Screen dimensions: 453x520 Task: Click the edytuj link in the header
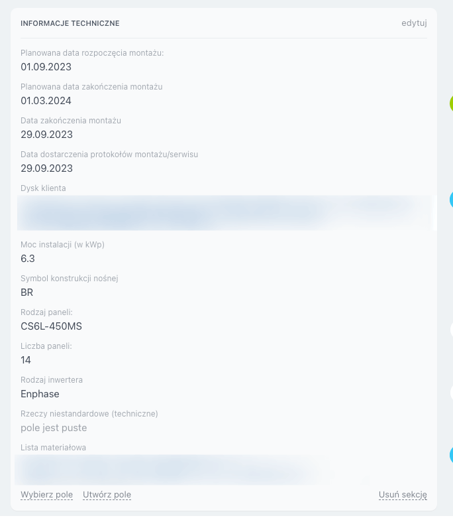tap(414, 23)
